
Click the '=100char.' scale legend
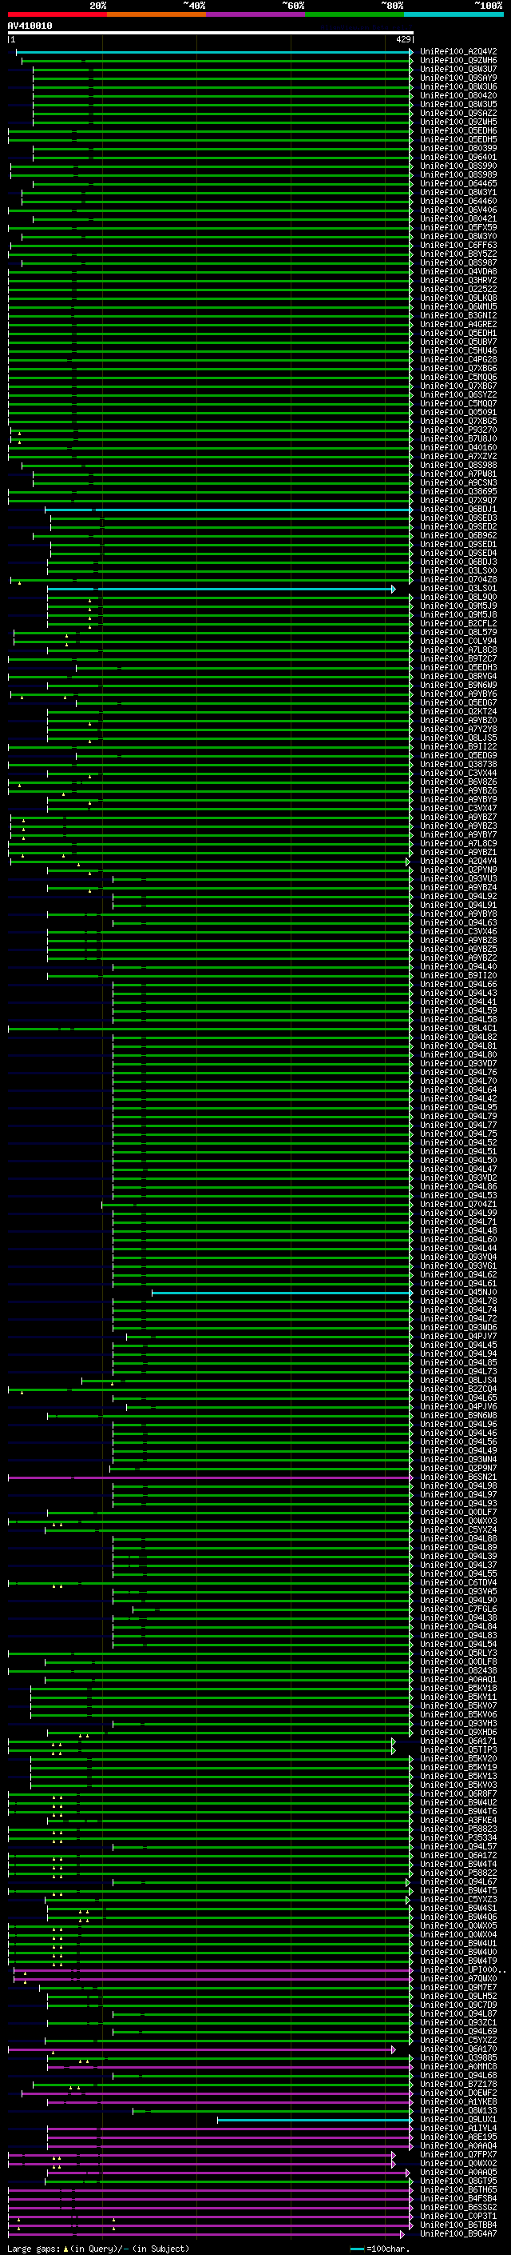pos(387,2249)
